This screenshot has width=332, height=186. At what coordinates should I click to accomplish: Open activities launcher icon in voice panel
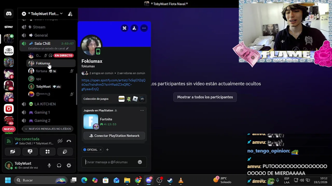click(47, 152)
